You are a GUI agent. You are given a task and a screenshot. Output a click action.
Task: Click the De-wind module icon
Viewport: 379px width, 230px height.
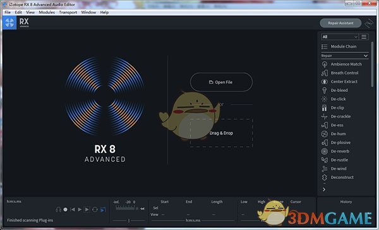coord(325,168)
